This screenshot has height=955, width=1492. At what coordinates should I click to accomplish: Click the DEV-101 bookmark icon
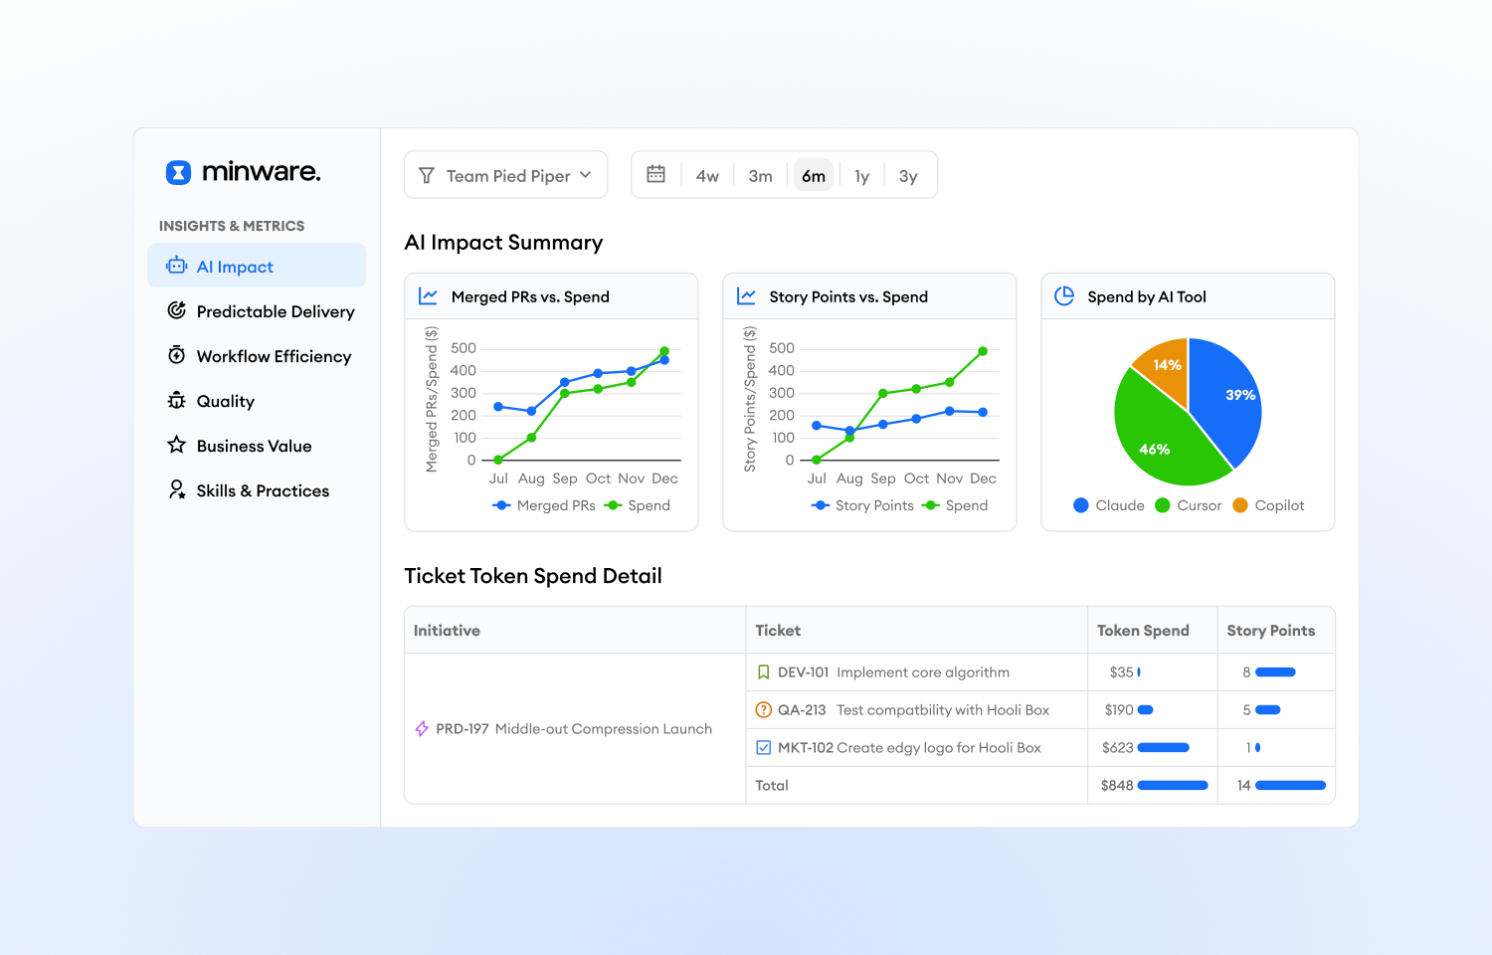tap(764, 672)
